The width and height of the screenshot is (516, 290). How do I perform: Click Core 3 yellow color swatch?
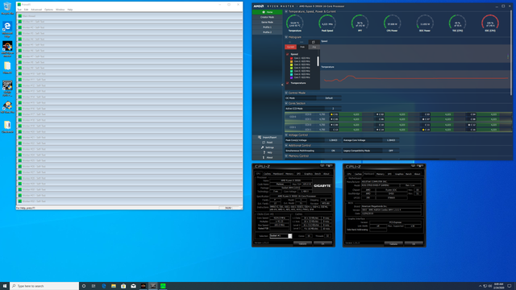[x=291, y=64]
